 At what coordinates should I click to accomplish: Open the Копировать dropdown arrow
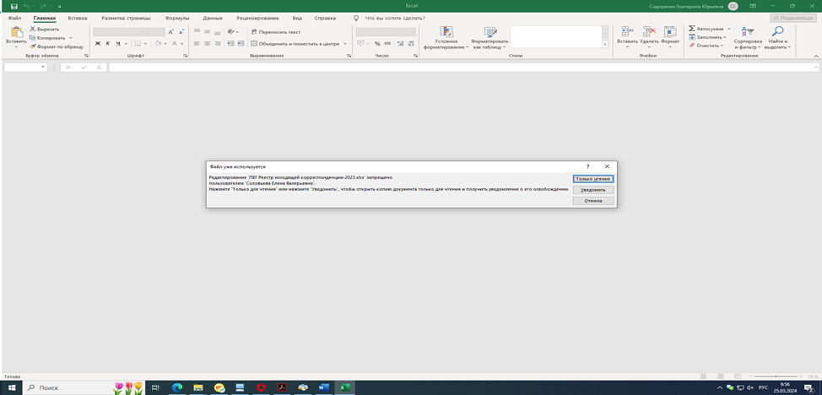[x=70, y=38]
